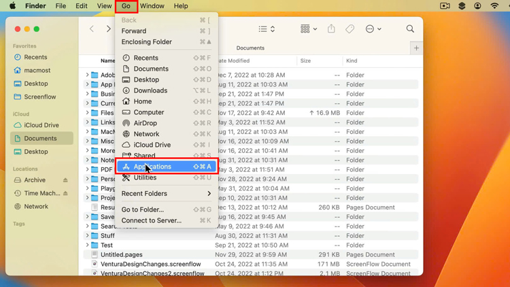Select VenturaDesignChanges.screenflow file
Viewport: 510px width, 287px height.
click(250, 265)
